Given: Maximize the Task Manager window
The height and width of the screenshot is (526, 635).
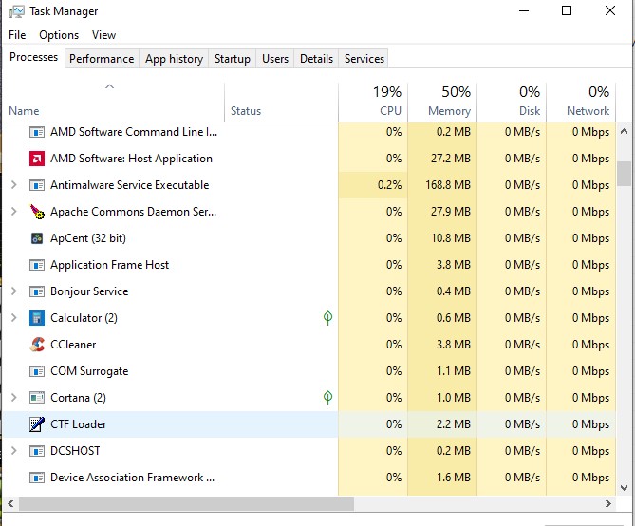Looking at the screenshot, I should (567, 11).
